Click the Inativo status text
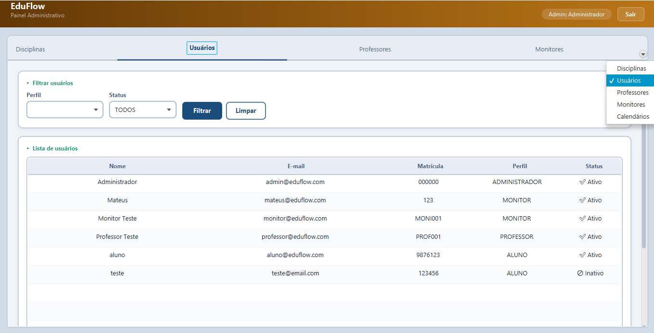This screenshot has width=654, height=333. [594, 273]
